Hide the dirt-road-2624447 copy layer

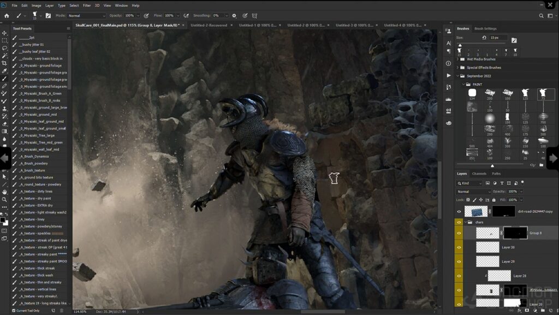459,212
